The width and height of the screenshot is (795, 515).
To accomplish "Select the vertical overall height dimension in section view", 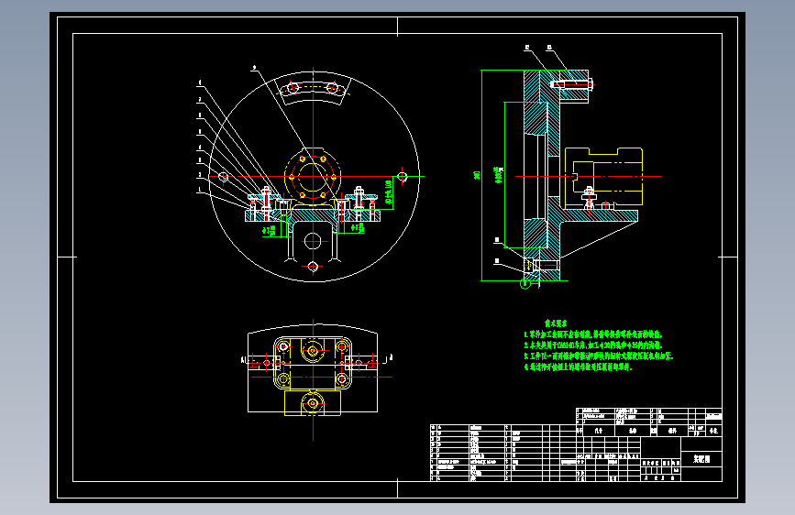I will (478, 175).
